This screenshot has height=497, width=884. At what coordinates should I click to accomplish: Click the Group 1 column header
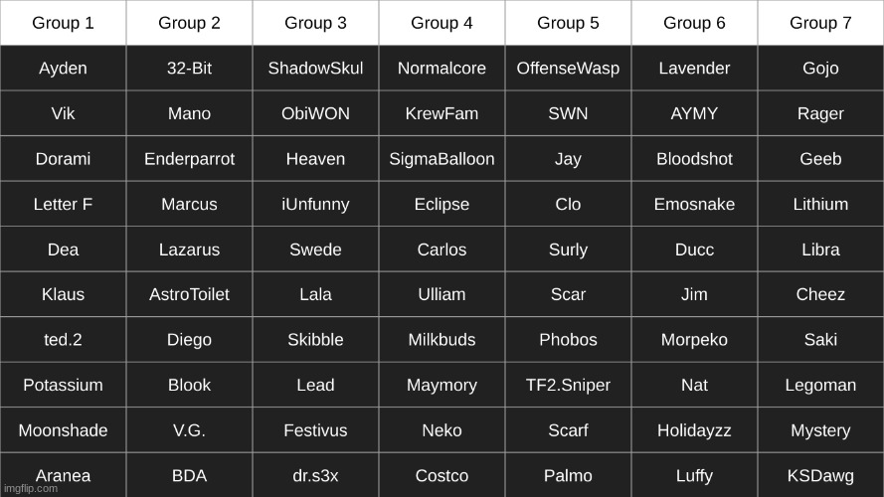click(63, 23)
